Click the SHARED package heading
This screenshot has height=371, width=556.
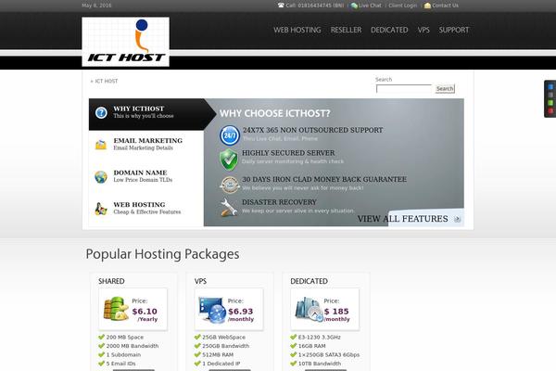(111, 281)
